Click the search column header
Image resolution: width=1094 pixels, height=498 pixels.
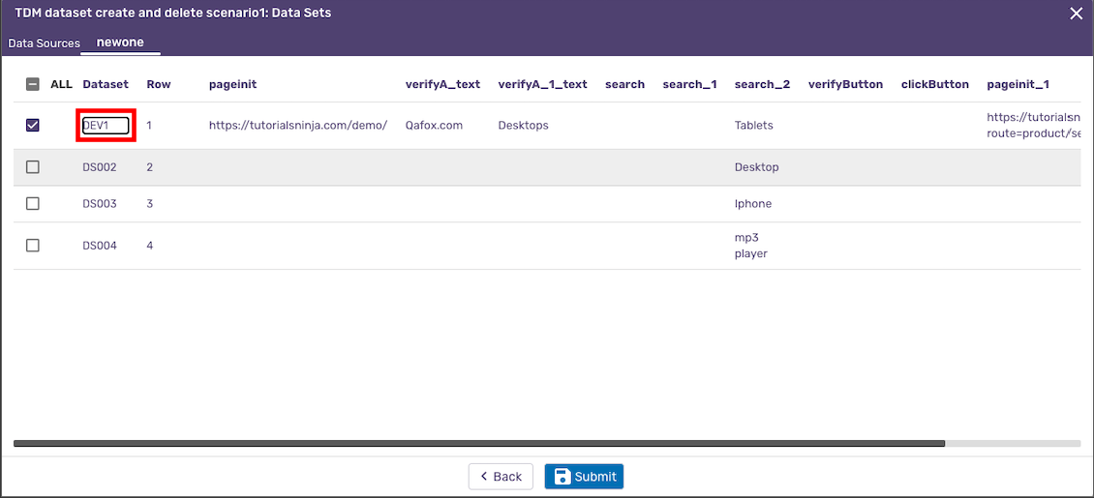click(x=625, y=84)
